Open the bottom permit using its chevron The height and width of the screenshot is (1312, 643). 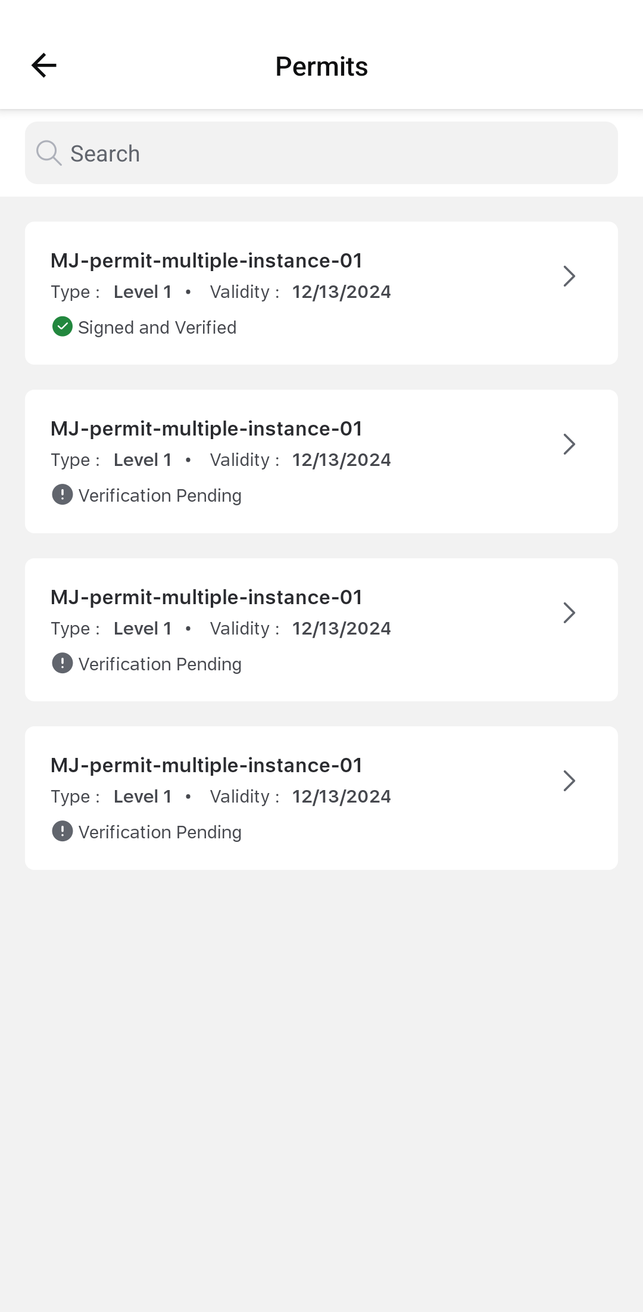(x=569, y=781)
